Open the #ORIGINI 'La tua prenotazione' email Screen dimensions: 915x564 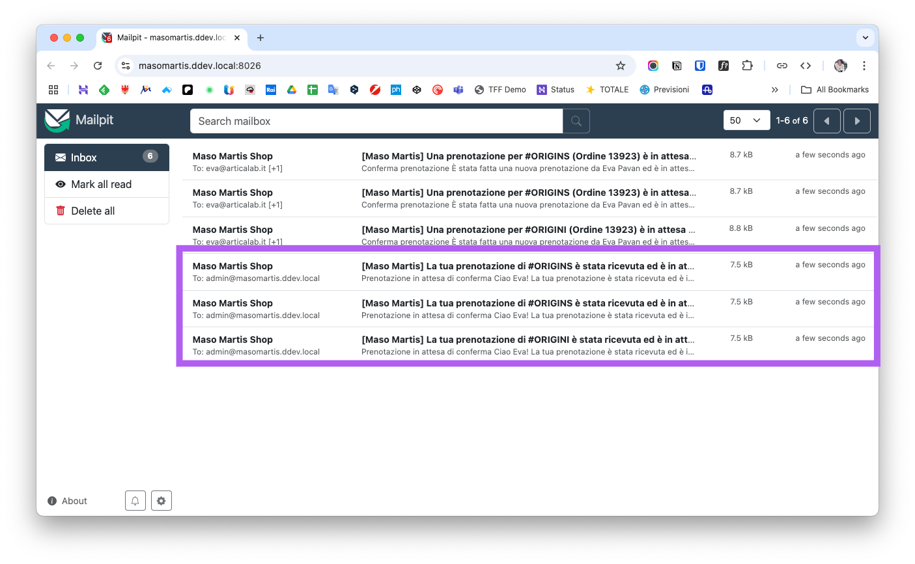pyautogui.click(x=528, y=345)
